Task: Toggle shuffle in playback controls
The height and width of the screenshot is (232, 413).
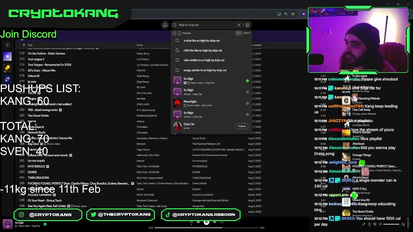Action: (x=191, y=222)
